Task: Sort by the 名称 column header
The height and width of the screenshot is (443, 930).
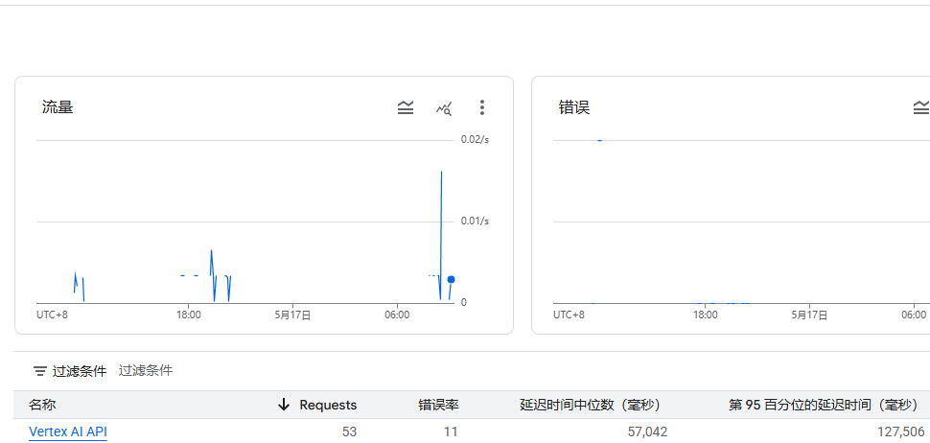Action: (42, 405)
